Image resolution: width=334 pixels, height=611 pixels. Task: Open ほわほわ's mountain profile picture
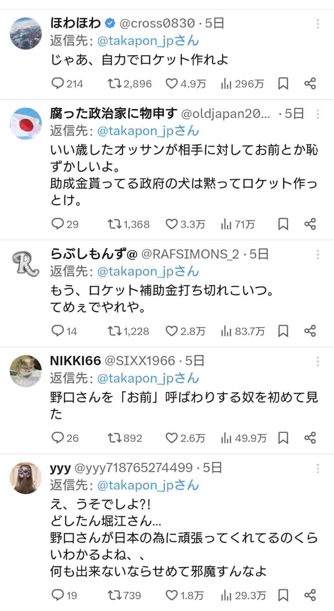coord(26,33)
